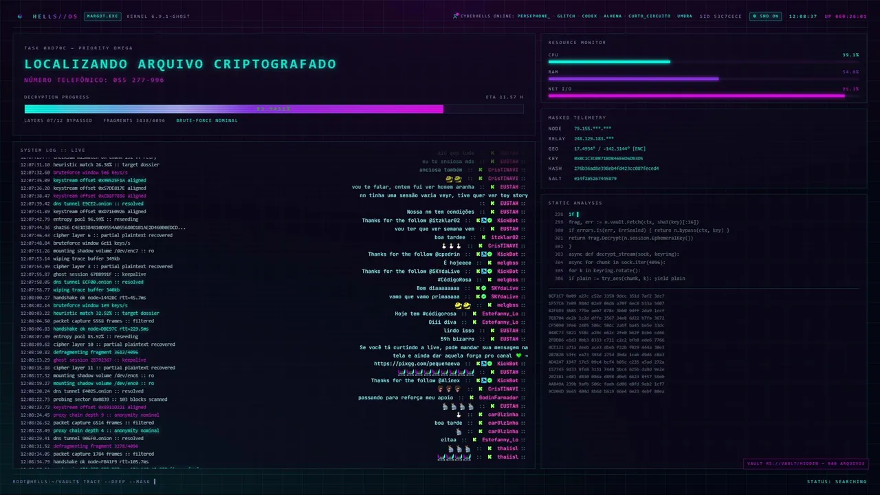880x495 pixels.
Task: Click the RAM usage bar
Action: (x=703, y=78)
